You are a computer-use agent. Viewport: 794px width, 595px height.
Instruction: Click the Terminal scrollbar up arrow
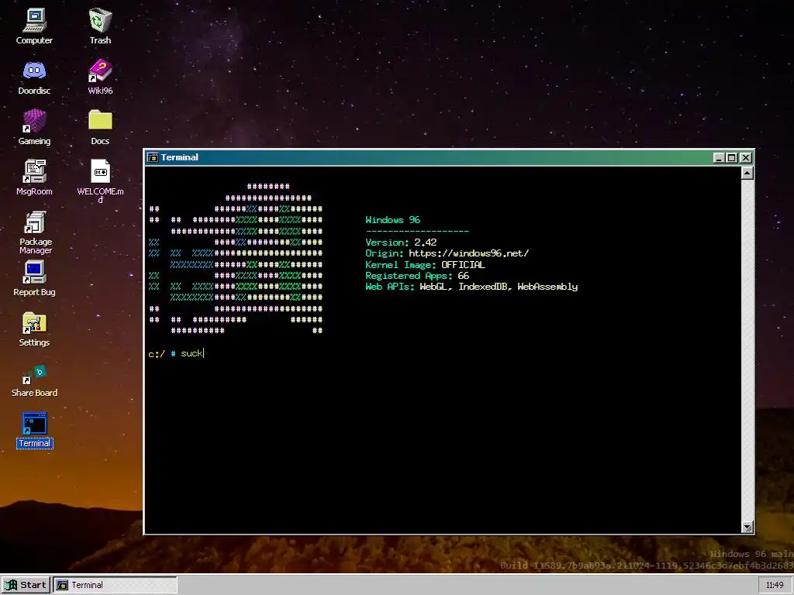coord(747,173)
